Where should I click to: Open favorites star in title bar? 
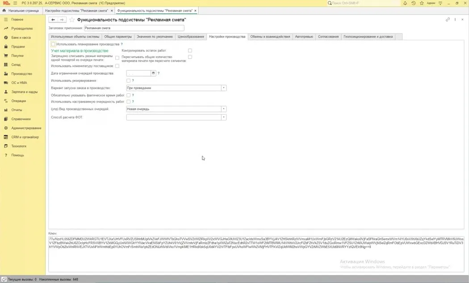(x=422, y=3)
